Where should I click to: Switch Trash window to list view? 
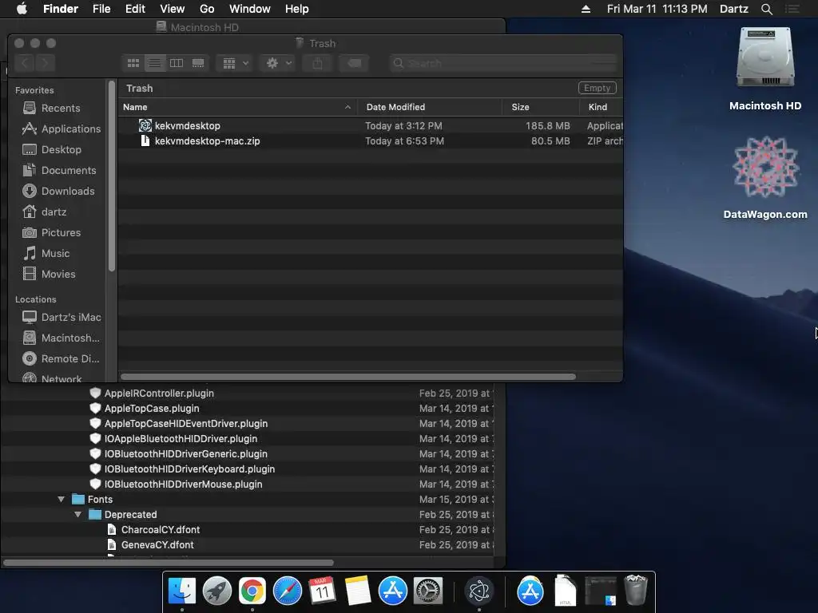coord(155,63)
